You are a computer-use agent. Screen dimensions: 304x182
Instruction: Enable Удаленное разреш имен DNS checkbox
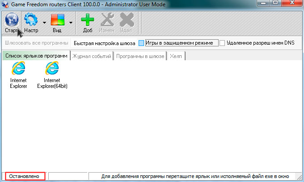click(x=222, y=43)
